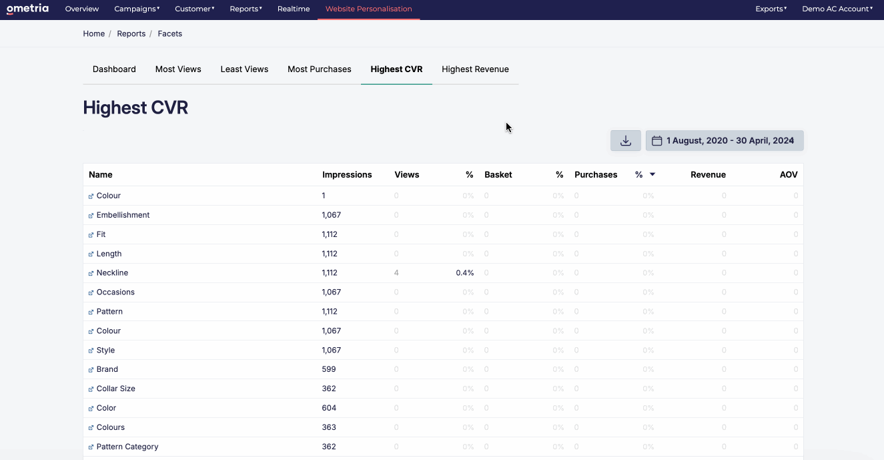The image size is (884, 460).
Task: Open Website Personalisation in the top menu
Action: (368, 9)
